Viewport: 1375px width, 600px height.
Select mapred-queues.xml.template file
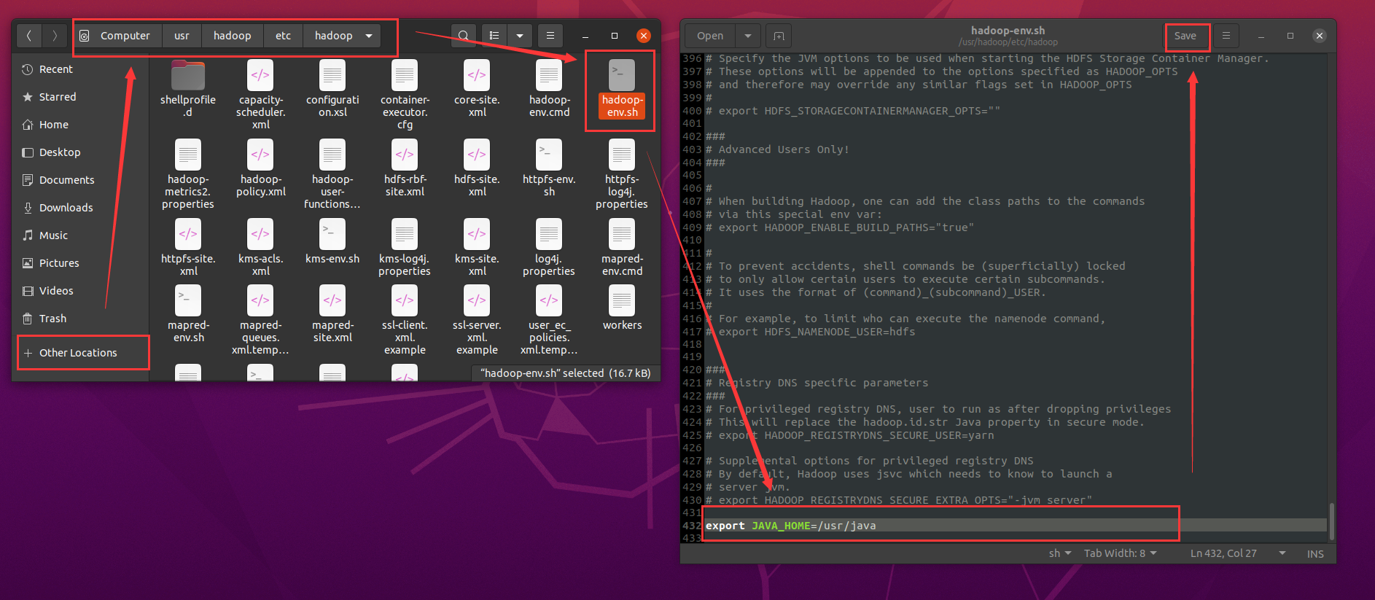260,320
